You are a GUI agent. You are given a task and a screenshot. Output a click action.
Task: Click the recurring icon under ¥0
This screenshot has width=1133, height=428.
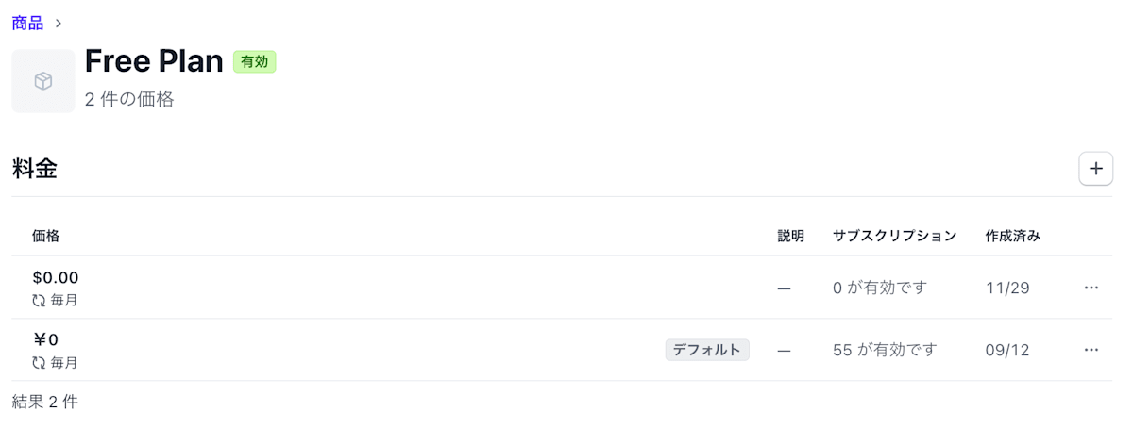(39, 363)
